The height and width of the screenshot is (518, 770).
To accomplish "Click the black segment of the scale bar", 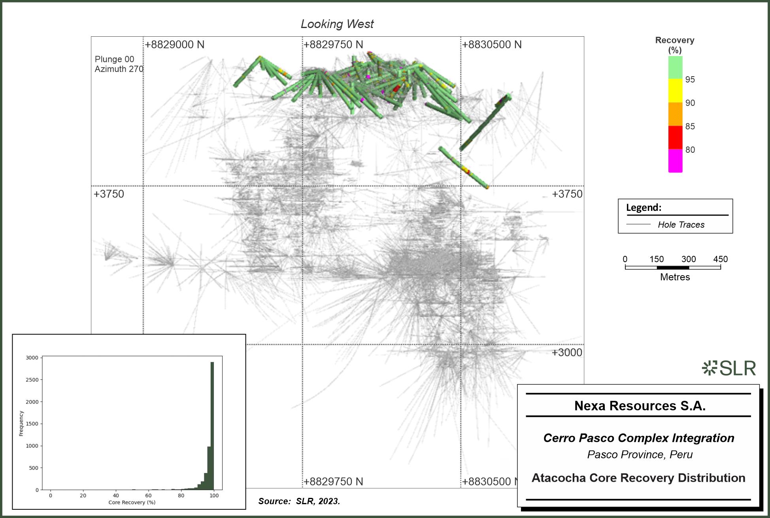I will pyautogui.click(x=673, y=268).
